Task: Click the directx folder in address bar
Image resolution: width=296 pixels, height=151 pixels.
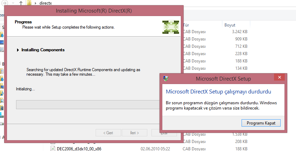Action: click(45, 3)
